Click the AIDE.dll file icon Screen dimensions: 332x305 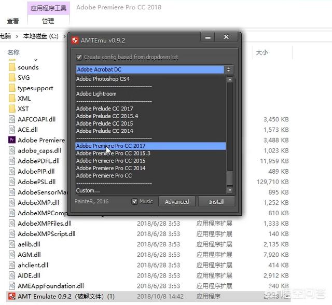point(12,275)
